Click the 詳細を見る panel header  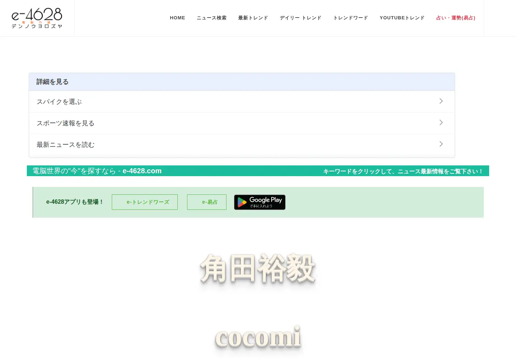[x=242, y=82]
